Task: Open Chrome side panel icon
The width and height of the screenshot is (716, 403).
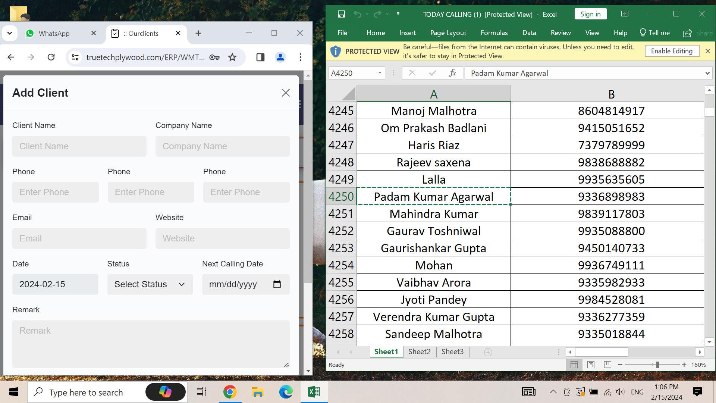Action: [260, 57]
